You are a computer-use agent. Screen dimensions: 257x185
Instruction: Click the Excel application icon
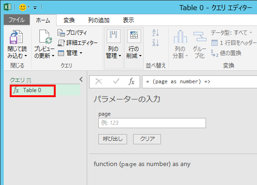tap(7, 7)
